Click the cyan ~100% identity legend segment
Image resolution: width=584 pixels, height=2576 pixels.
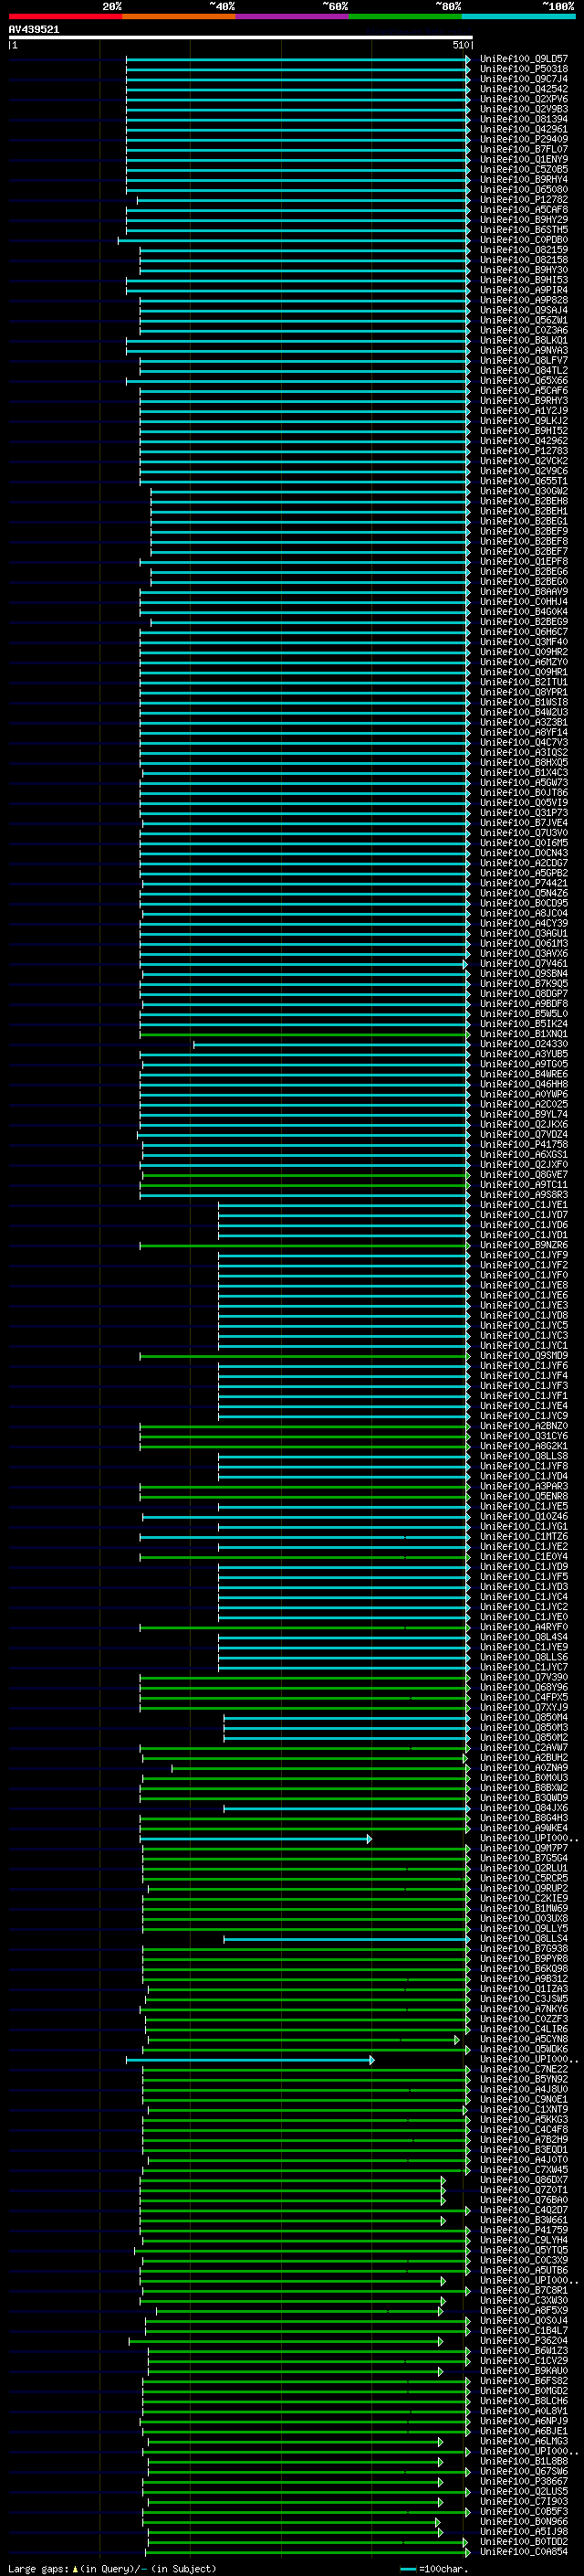click(x=518, y=16)
